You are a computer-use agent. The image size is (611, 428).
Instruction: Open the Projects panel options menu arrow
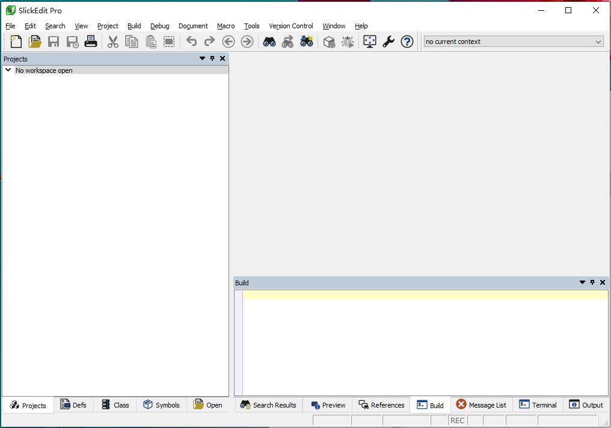[201, 58]
